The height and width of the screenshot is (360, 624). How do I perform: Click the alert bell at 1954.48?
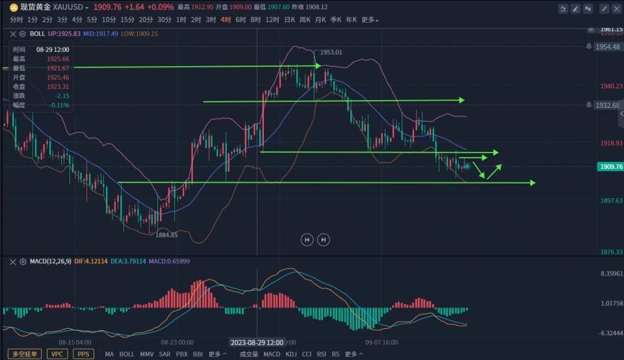tap(589, 47)
